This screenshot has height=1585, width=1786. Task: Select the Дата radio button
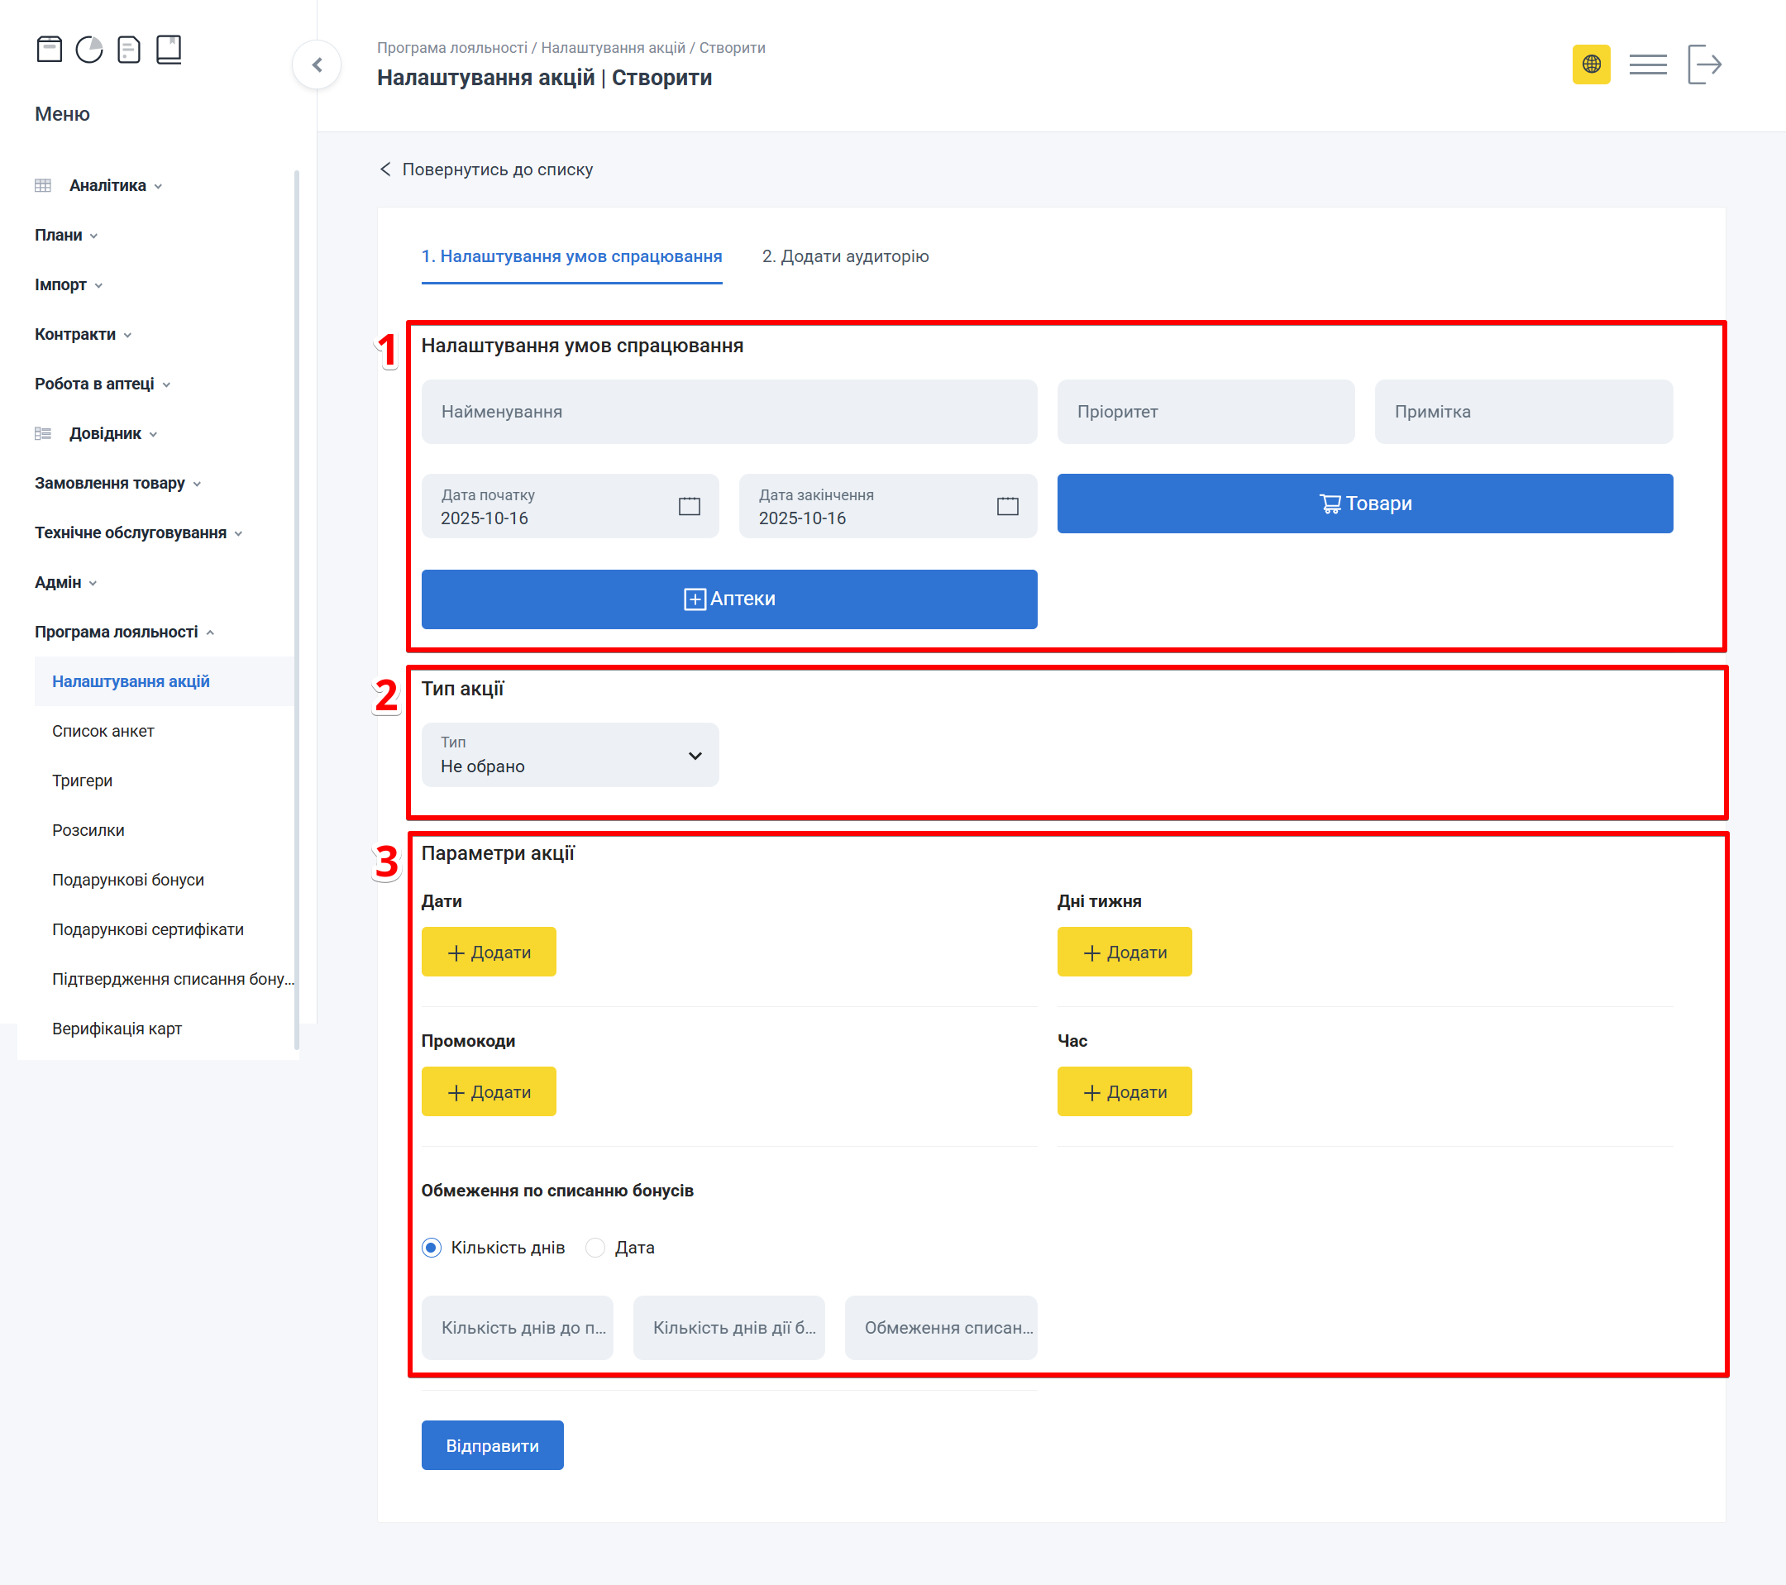[595, 1247]
